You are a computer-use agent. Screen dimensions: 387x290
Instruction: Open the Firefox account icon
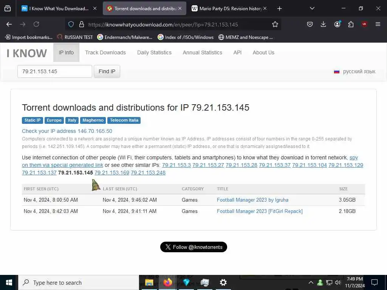click(337, 24)
